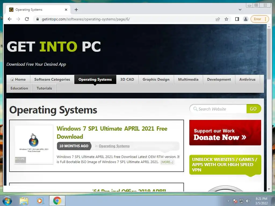Click the Unblock Websites VPN banner
Screen dimensions: 275x206
click(x=225, y=165)
